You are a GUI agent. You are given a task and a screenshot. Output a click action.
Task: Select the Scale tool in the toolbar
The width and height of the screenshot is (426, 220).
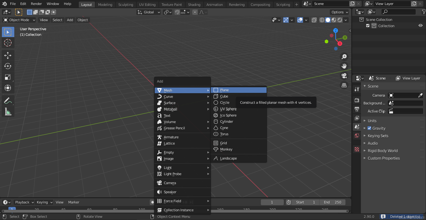(x=8, y=77)
